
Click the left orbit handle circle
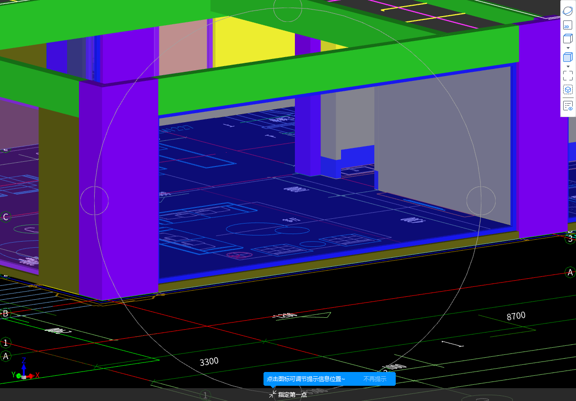click(94, 200)
